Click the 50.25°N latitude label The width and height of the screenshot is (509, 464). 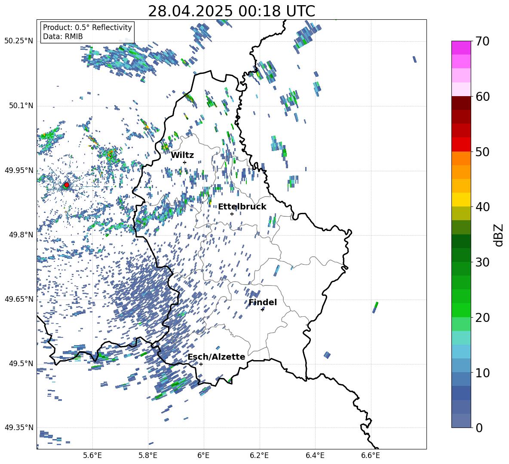coord(19,41)
